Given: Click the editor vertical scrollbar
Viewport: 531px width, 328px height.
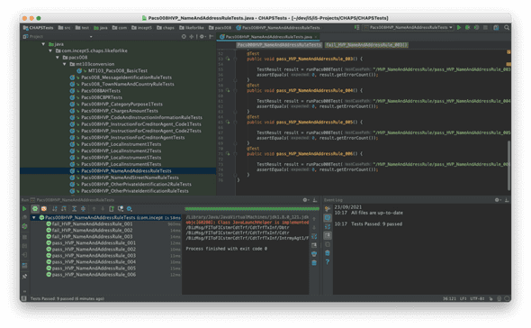Looking at the screenshot, I should pos(508,166).
